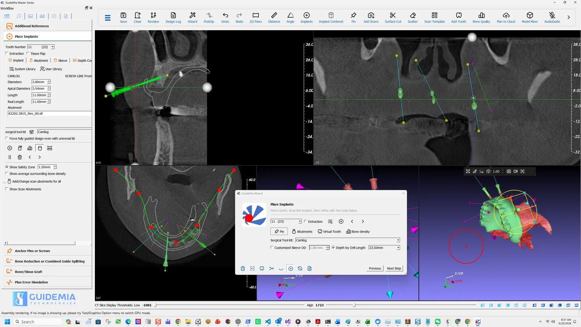Click Abutments button in Wizard
This screenshot has height=327, width=581.
point(302,232)
